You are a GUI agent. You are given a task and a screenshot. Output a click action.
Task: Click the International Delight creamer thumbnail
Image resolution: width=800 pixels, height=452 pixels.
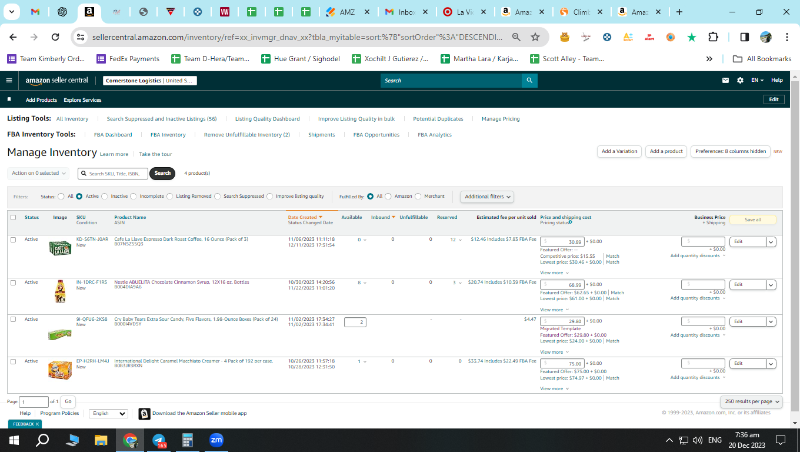[x=60, y=370]
